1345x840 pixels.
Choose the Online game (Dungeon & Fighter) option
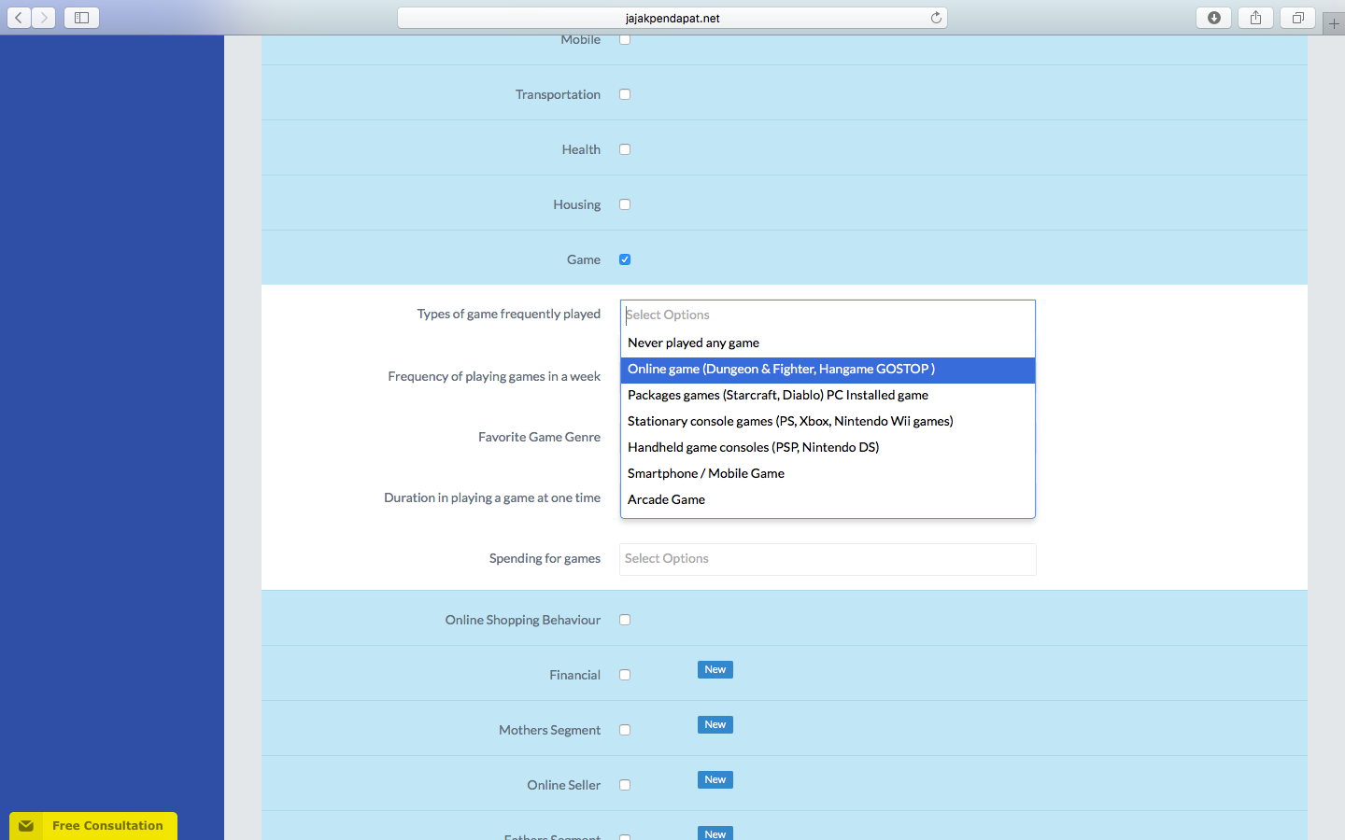tap(828, 370)
